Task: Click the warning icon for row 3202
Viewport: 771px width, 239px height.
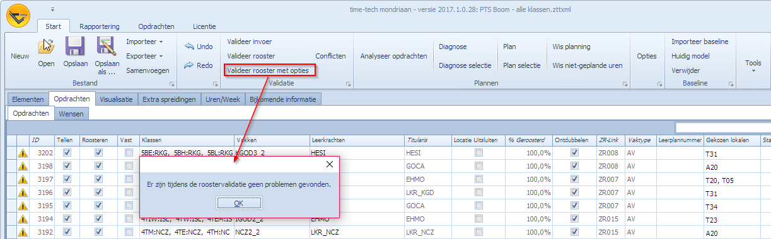Action: [23, 153]
